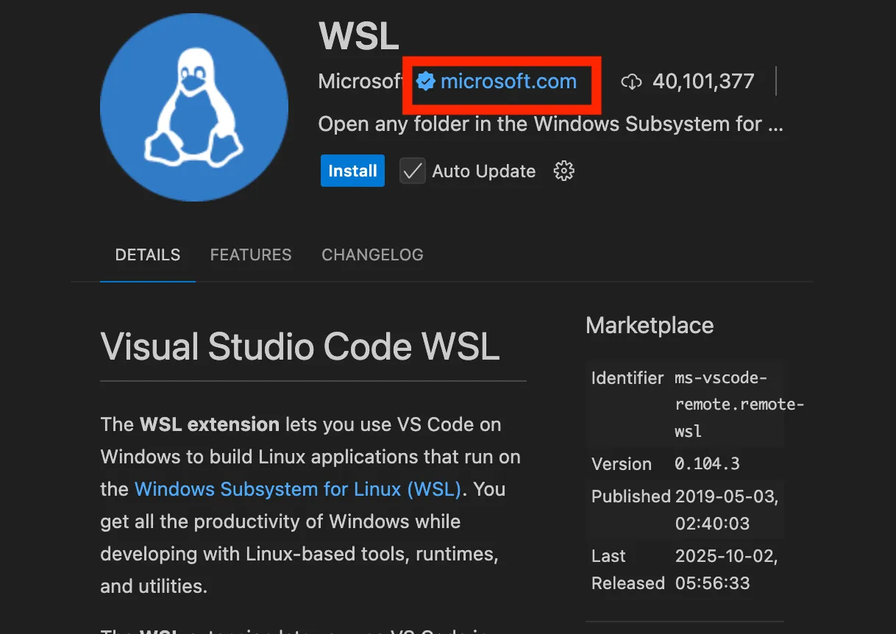This screenshot has width=896, height=634.
Task: Click the install count 40,101,377
Action: click(x=703, y=81)
